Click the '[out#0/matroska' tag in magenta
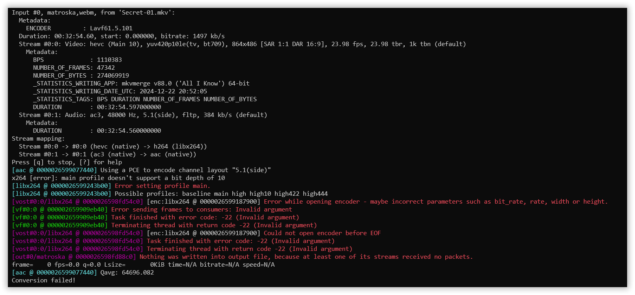Viewport: 635px width, 295px height. click(39, 257)
